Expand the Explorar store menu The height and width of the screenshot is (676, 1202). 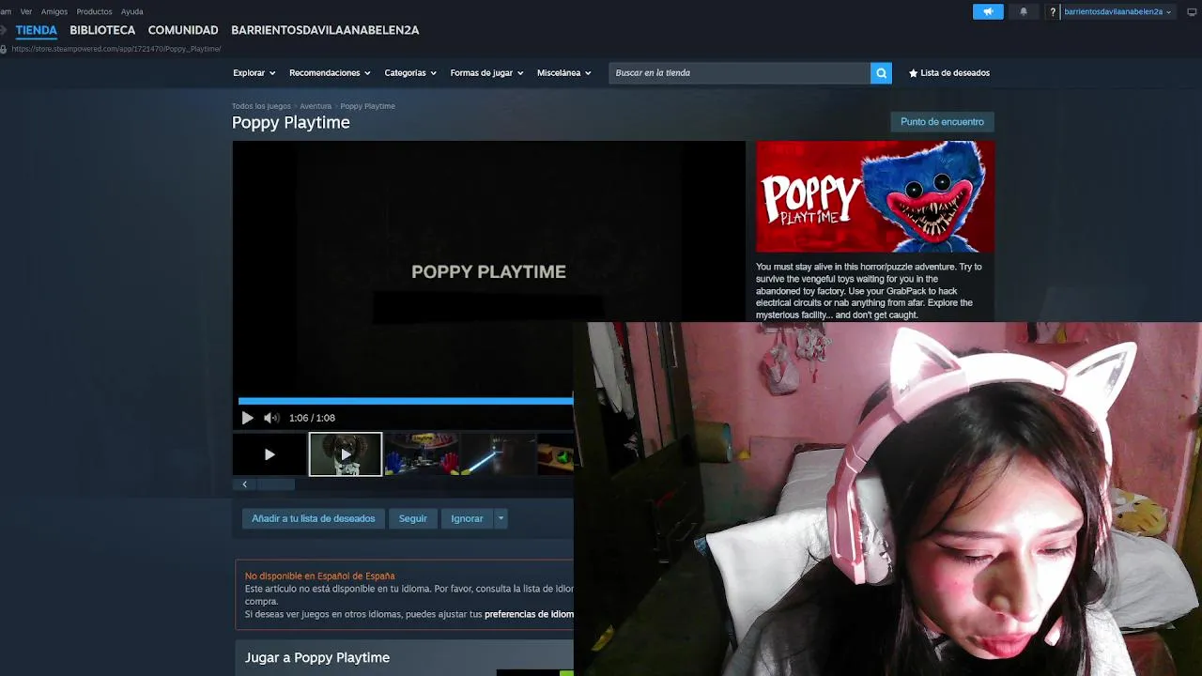coord(254,72)
